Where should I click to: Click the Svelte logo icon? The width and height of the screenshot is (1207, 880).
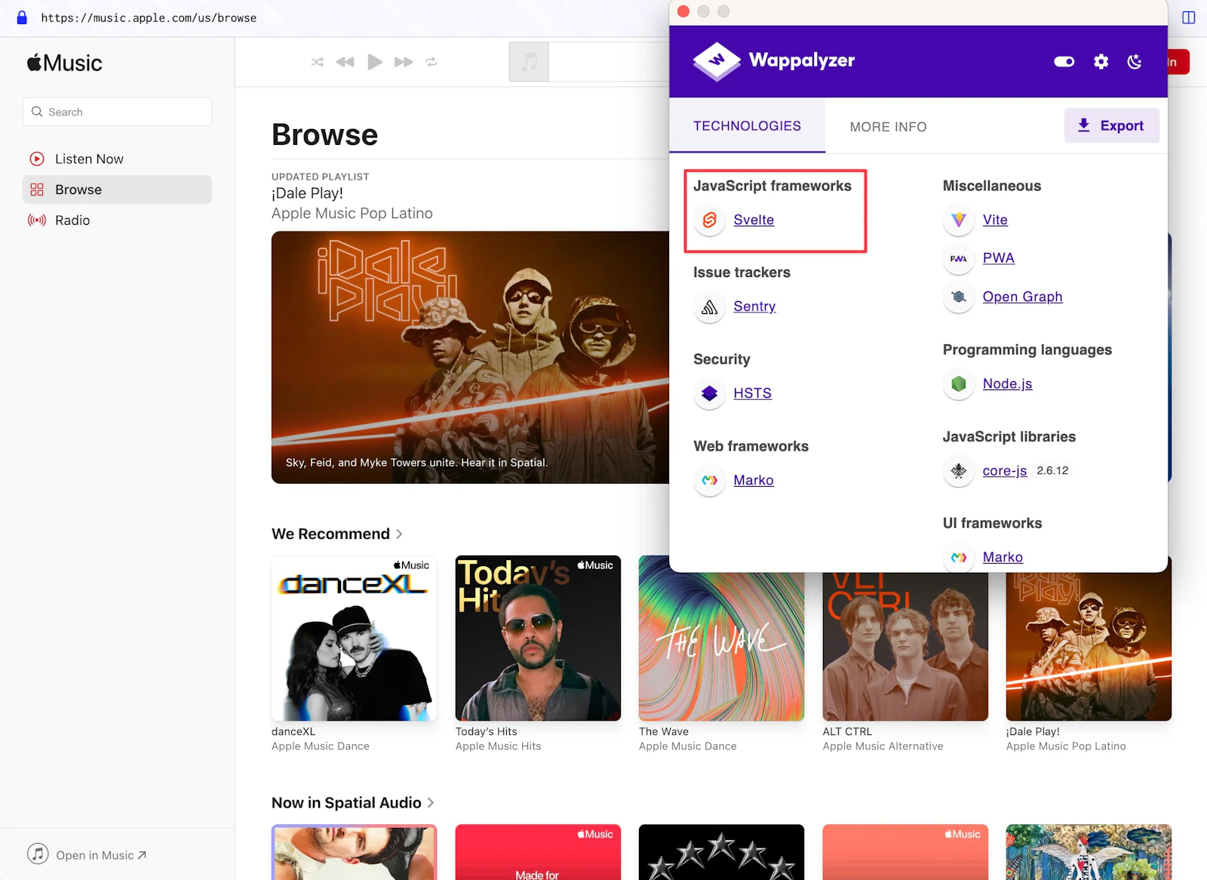(709, 220)
